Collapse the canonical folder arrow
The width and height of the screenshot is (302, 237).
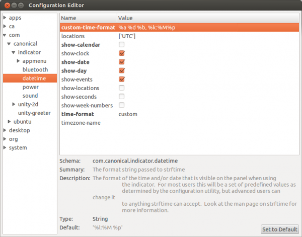pyautogui.click(x=9, y=44)
